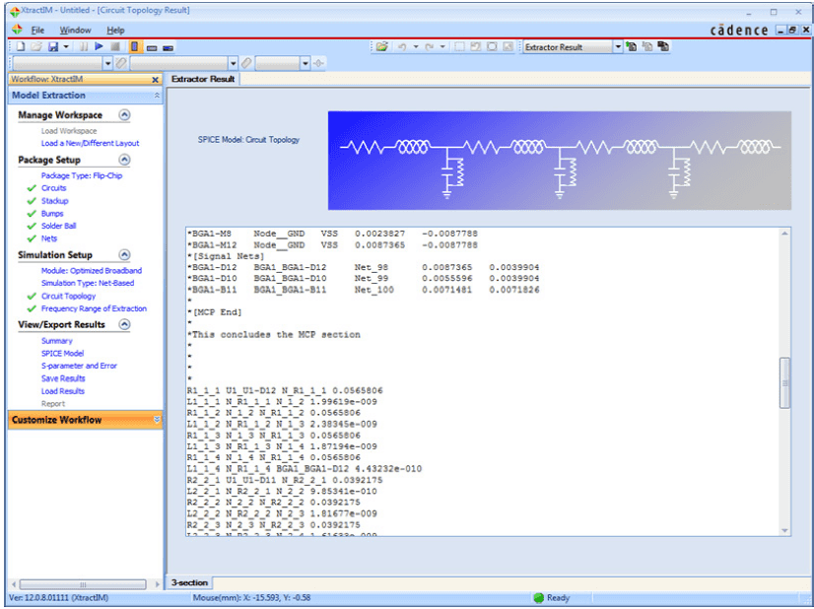Screen dimensions: 814x609
Task: Open Module: Optimized Broadband setting
Action: tap(92, 270)
